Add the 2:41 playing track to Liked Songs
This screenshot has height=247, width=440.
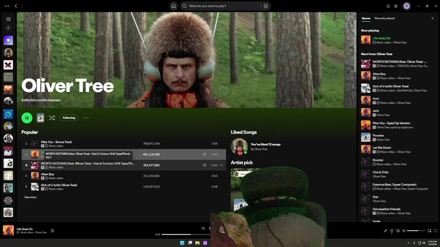click(205, 154)
